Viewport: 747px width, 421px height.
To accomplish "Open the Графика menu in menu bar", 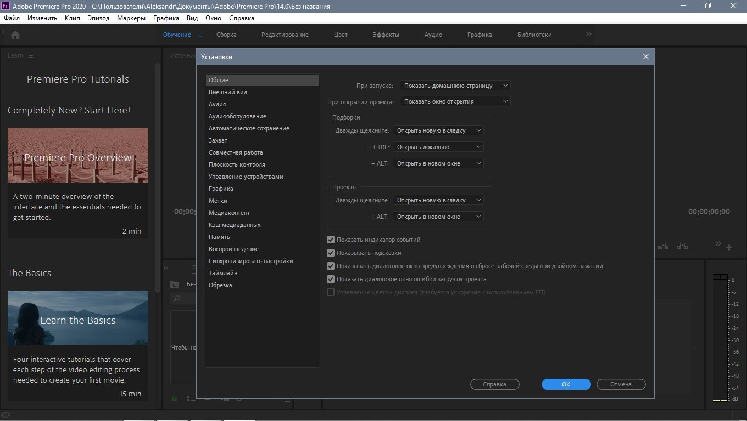I will coord(166,18).
